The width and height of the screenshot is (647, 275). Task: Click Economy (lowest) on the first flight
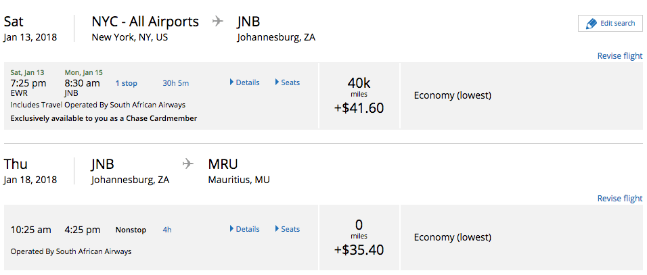[453, 95]
